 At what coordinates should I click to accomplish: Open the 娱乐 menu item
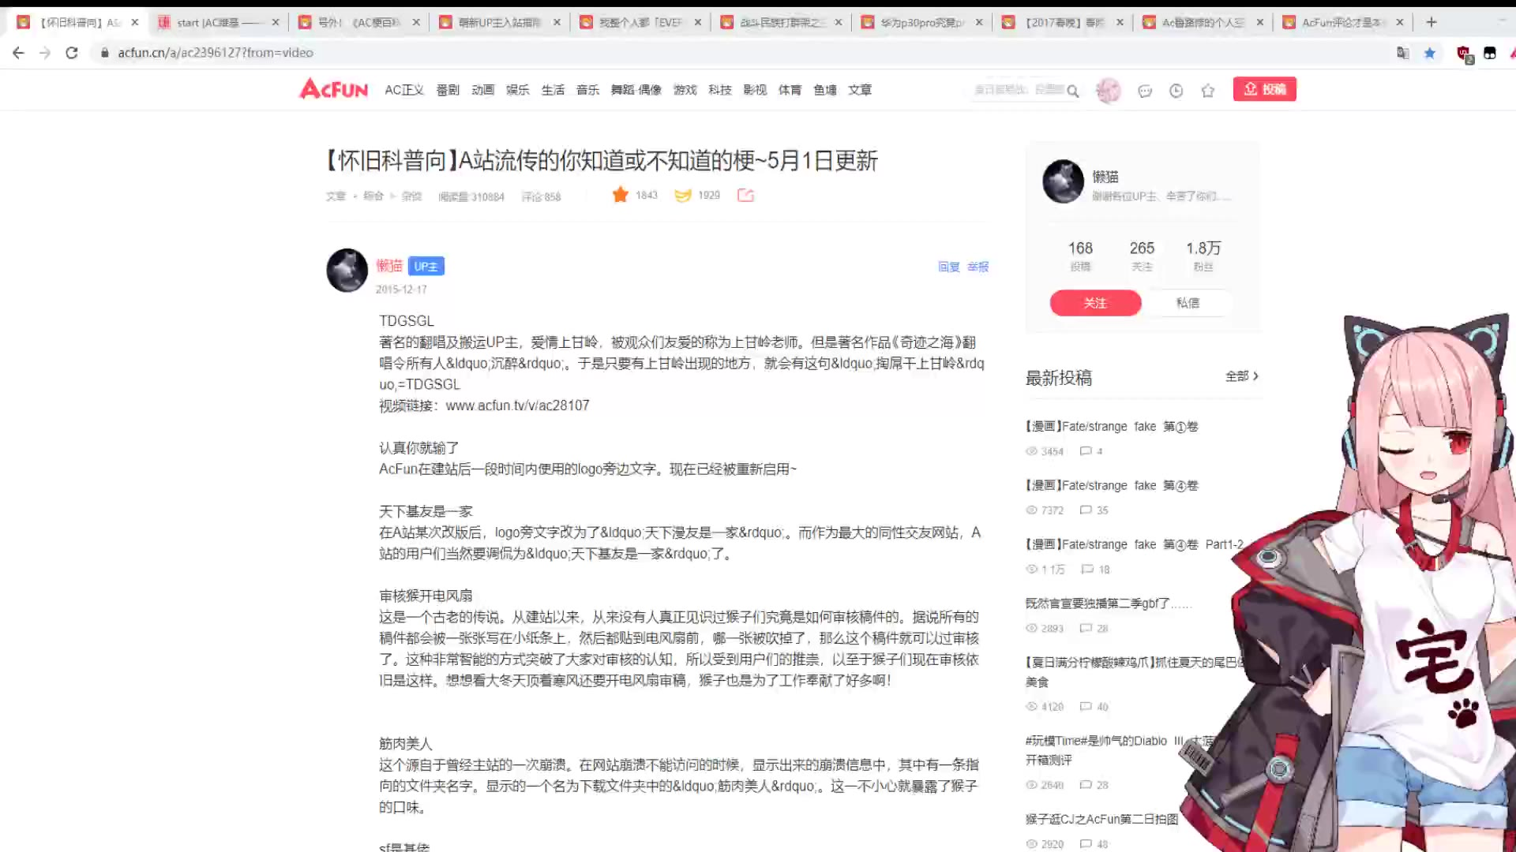(x=518, y=90)
